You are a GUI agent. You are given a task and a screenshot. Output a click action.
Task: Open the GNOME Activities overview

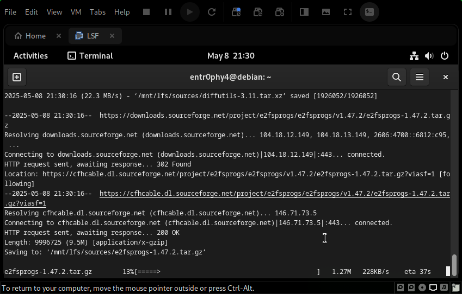(30, 56)
